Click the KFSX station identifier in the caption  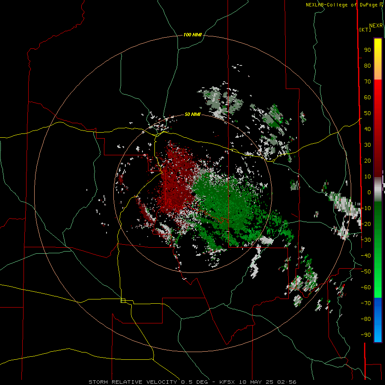[227, 382]
